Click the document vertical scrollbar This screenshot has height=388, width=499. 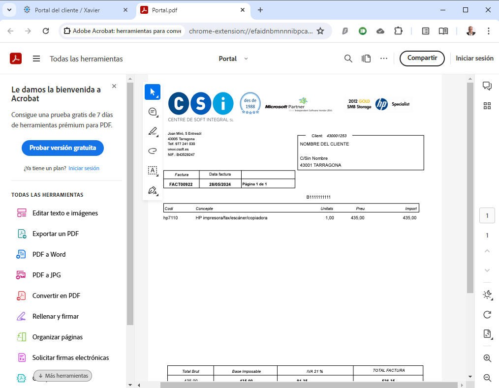[470, 188]
